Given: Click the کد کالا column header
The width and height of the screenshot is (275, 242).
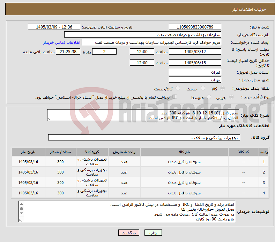Looking at the screenshot, I should coord(244,152).
